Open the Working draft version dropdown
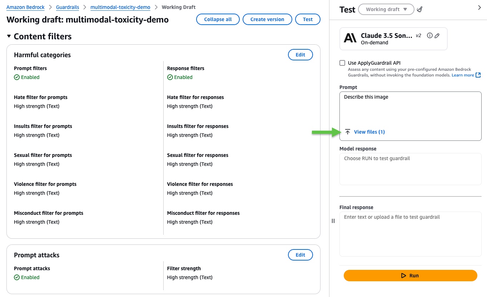Viewport: 487px width, 297px height. [x=386, y=9]
